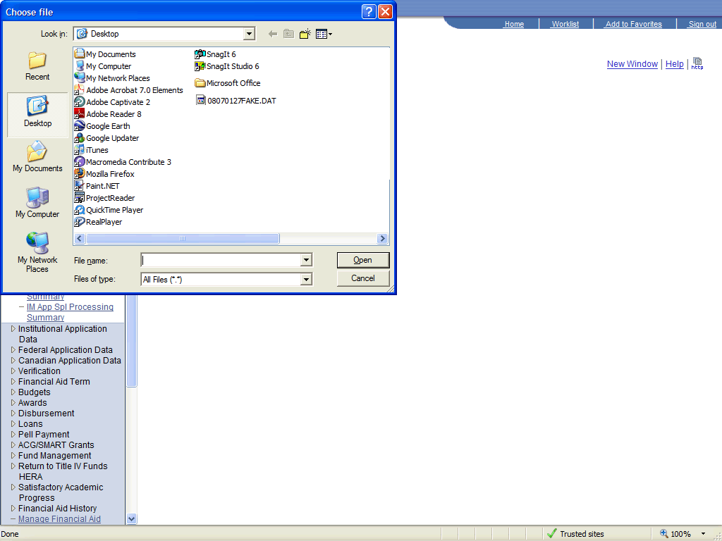
Task: Select the SnagIt 6 shortcut
Action: click(x=216, y=54)
